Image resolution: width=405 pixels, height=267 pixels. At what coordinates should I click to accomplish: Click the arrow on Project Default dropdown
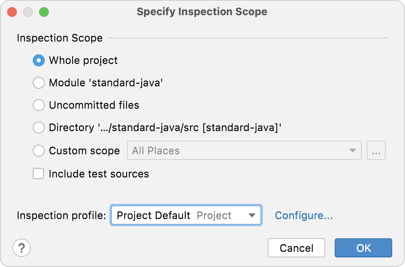[252, 215]
